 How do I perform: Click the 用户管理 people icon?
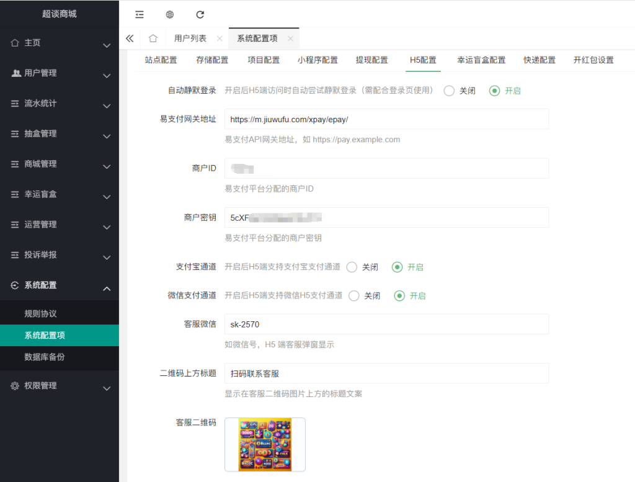[16, 73]
